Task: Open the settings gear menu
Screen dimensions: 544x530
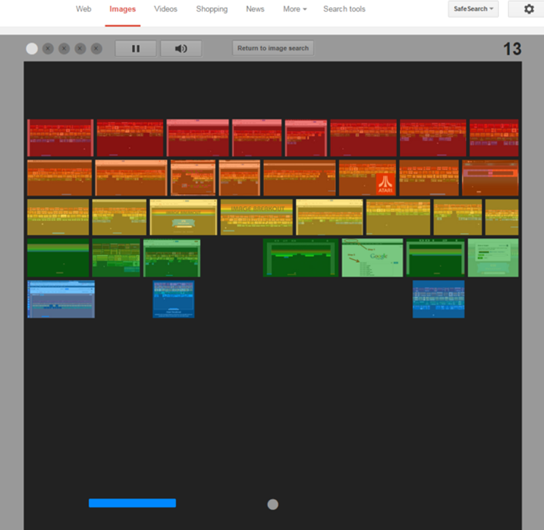Action: (x=528, y=9)
